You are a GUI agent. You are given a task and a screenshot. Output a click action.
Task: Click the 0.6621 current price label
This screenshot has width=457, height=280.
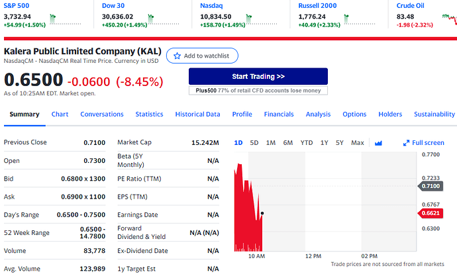(x=431, y=213)
